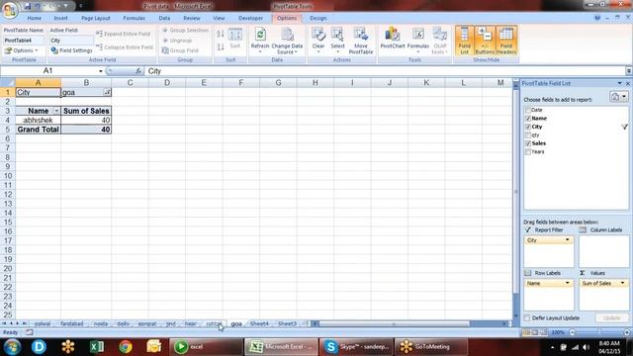Screen dimensions: 633x356
Task: Click Ungroup in the Group section
Action: click(177, 41)
